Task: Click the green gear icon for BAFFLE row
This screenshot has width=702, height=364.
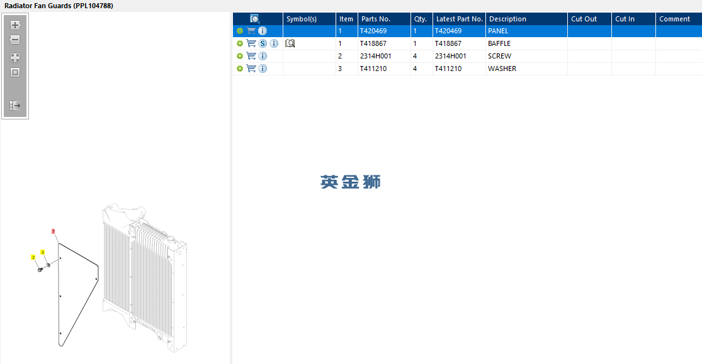Action: (240, 43)
